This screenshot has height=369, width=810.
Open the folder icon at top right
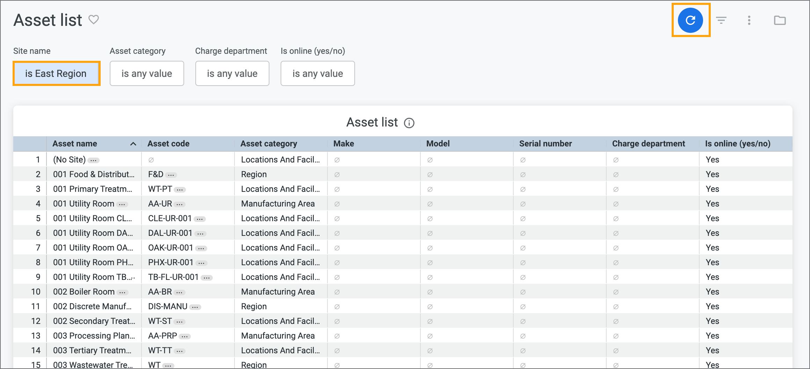tap(780, 20)
